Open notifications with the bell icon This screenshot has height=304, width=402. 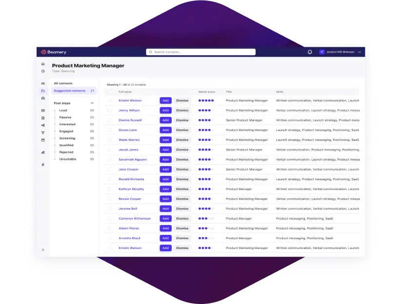coord(310,52)
